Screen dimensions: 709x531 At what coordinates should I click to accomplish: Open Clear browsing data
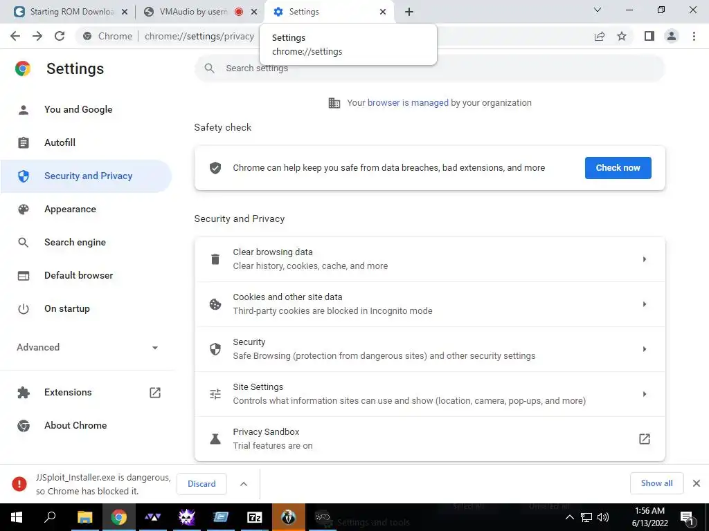pos(429,259)
